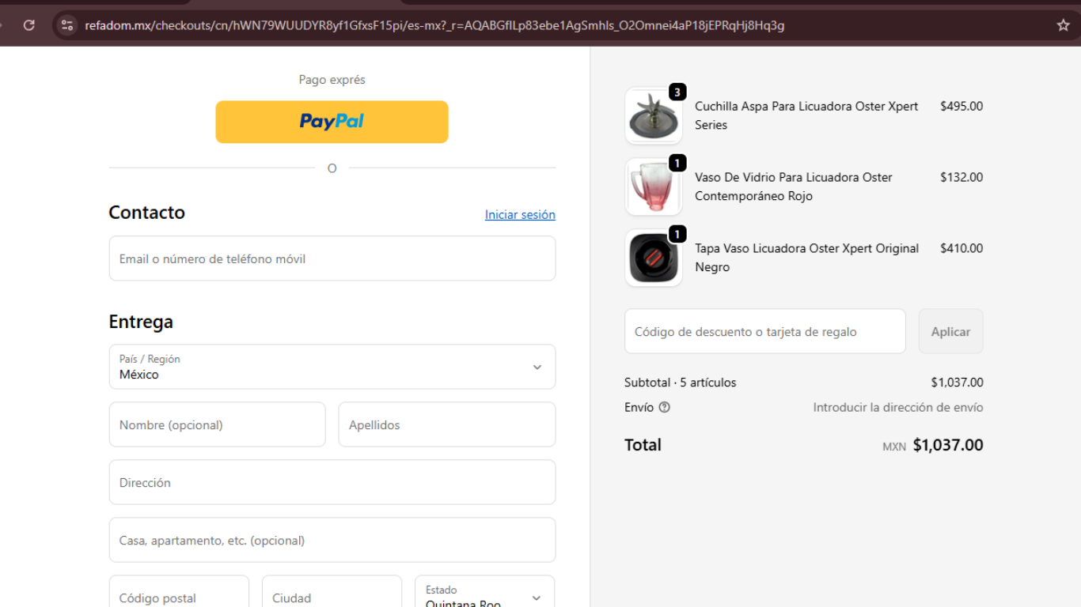Click the Código postal field
The image size is (1081, 607).
179,596
